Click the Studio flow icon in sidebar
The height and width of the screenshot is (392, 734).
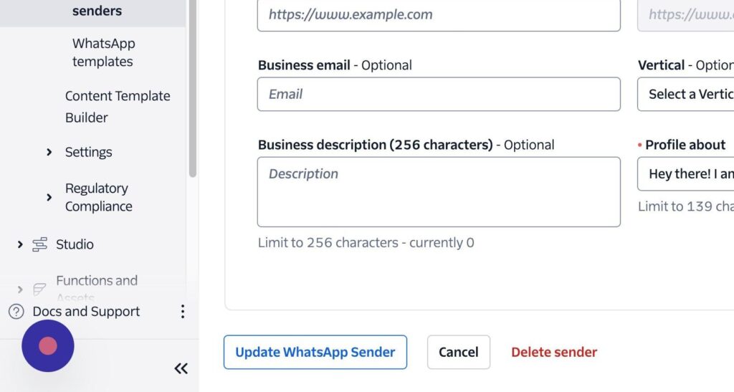pyautogui.click(x=40, y=244)
